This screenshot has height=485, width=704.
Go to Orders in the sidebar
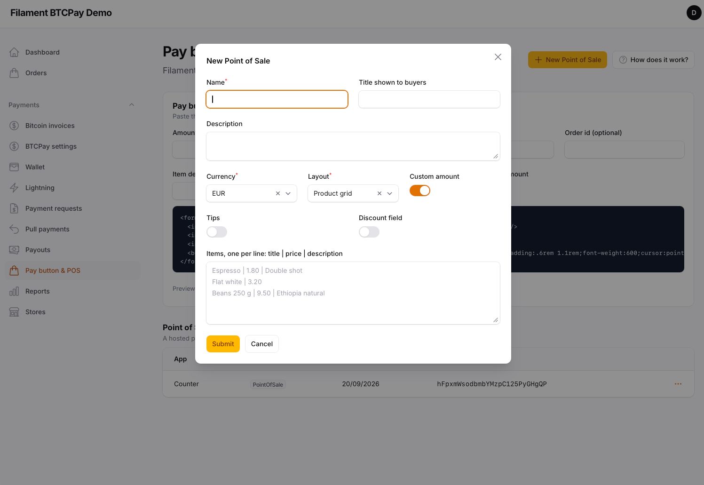pyautogui.click(x=72, y=73)
